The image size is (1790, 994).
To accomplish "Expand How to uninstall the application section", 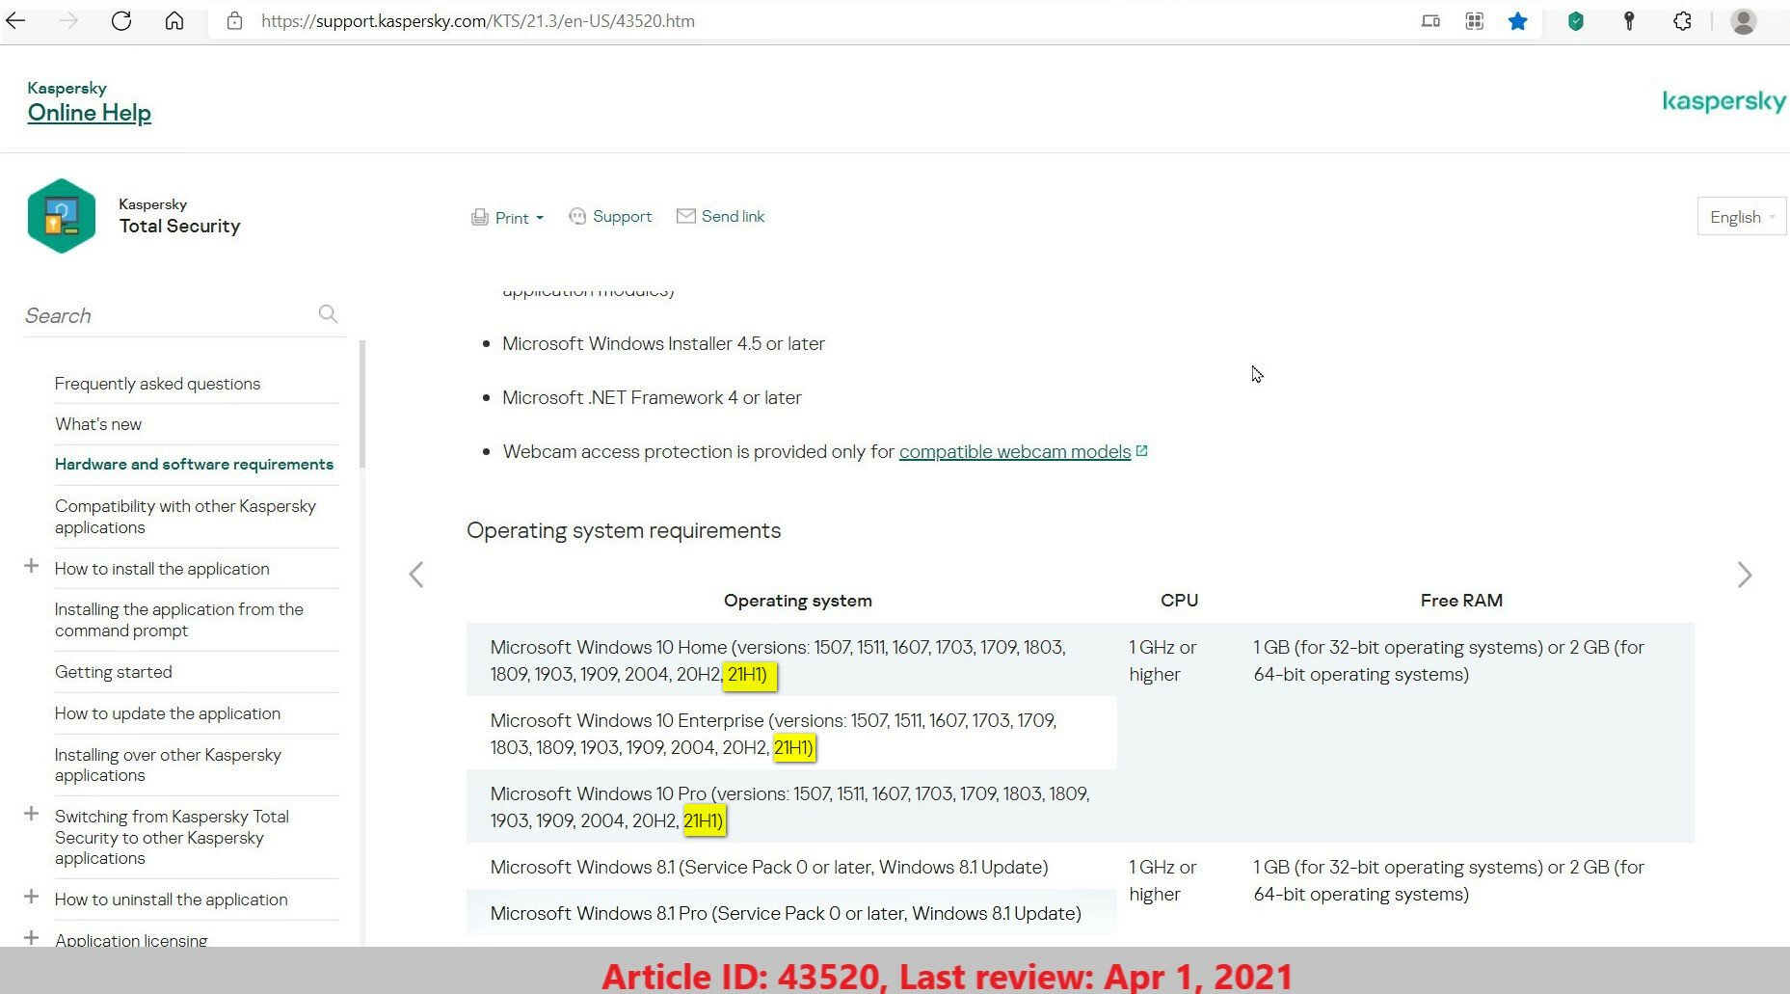I will [x=31, y=898].
